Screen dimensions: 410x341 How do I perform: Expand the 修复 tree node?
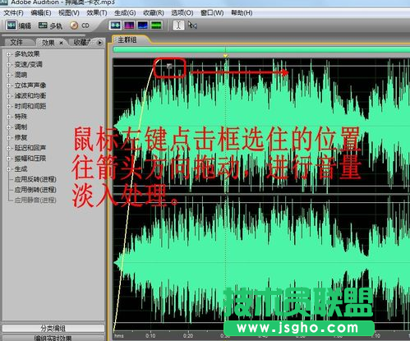(8, 137)
